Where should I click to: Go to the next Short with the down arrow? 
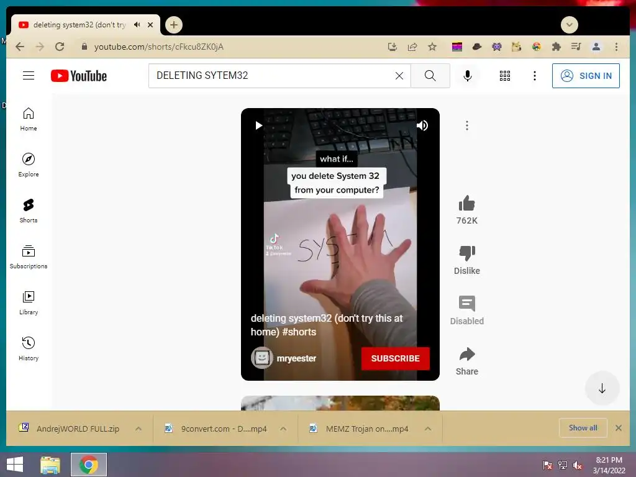(x=602, y=388)
